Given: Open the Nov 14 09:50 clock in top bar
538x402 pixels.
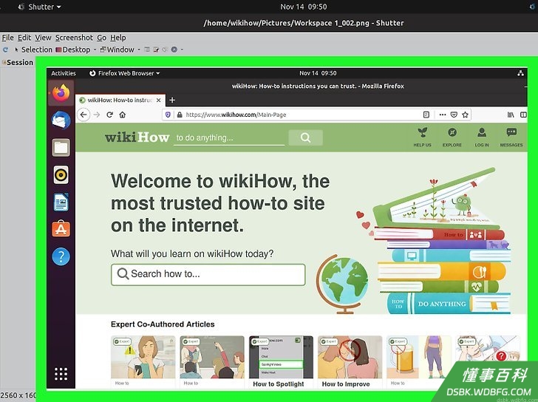Looking at the screenshot, I should tap(304, 7).
